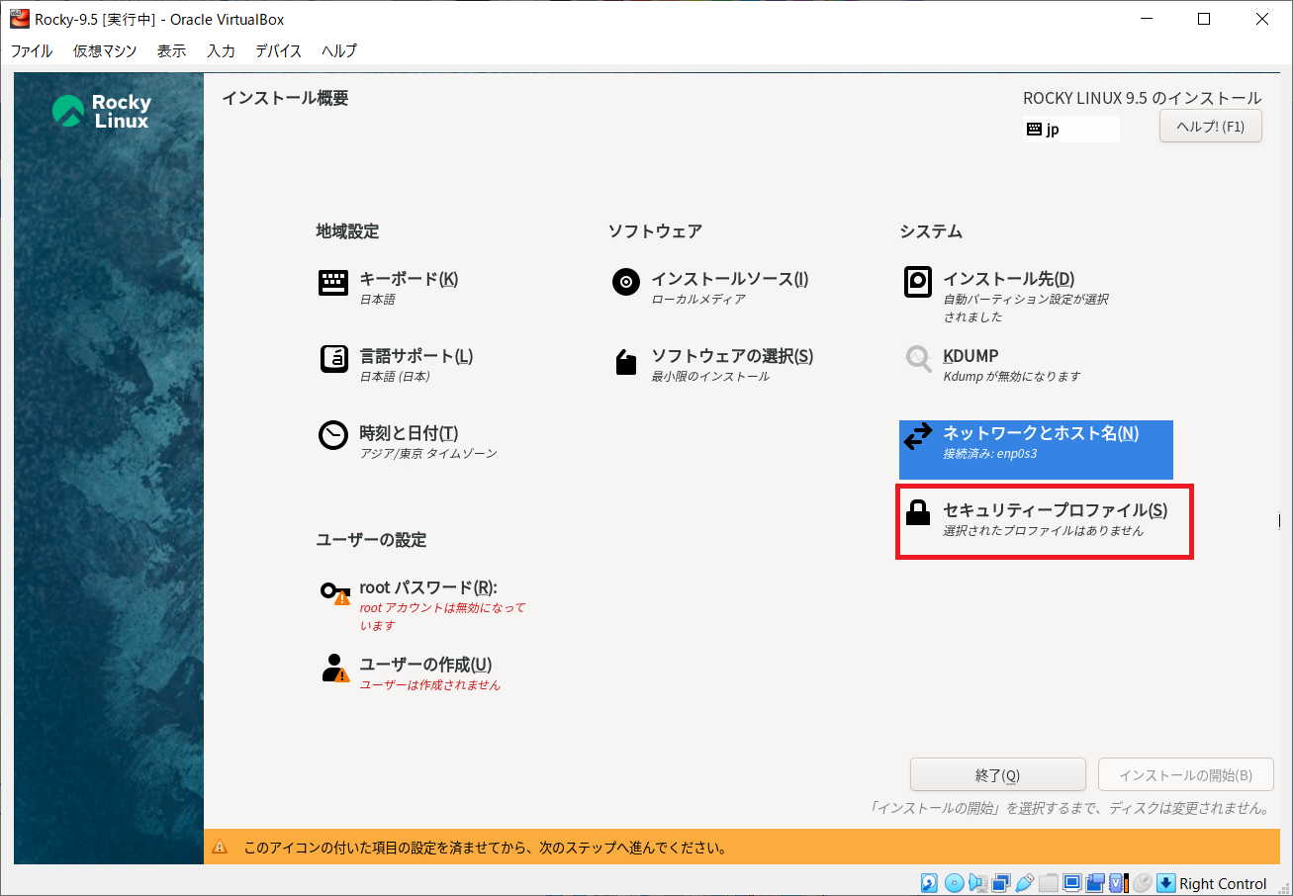Click the disc icon for インストールソース
This screenshot has width=1293, height=896.
626,283
